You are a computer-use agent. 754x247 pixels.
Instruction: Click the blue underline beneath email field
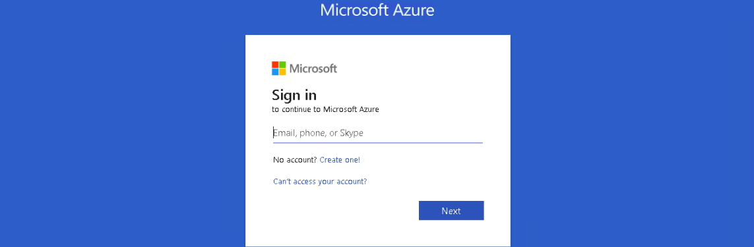click(x=377, y=142)
